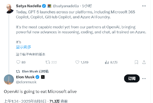Open view analytics bar chart icon
This screenshot has width=153, height=103.
click(107, 62)
